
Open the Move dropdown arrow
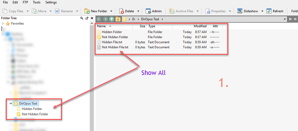tap(51, 11)
